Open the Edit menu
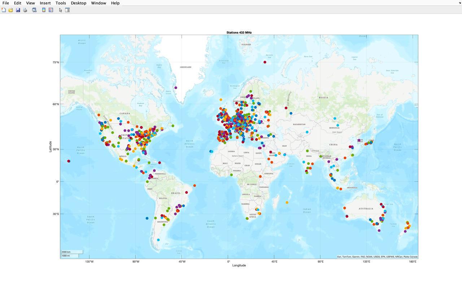Viewport: 462px width, 289px height. point(17,3)
